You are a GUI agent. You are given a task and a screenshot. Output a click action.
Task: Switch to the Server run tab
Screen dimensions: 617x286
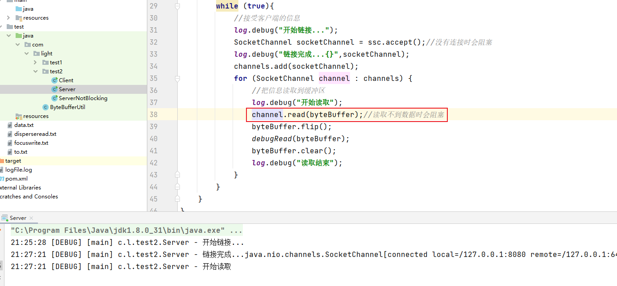coord(18,218)
